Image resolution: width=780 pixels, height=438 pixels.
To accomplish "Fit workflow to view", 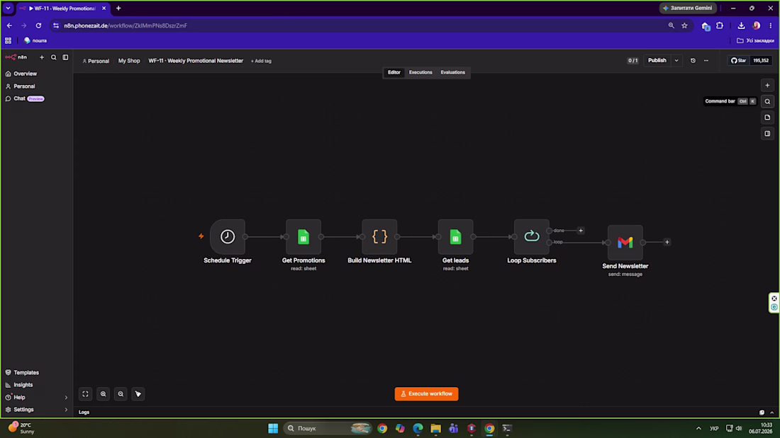I will pyautogui.click(x=86, y=394).
